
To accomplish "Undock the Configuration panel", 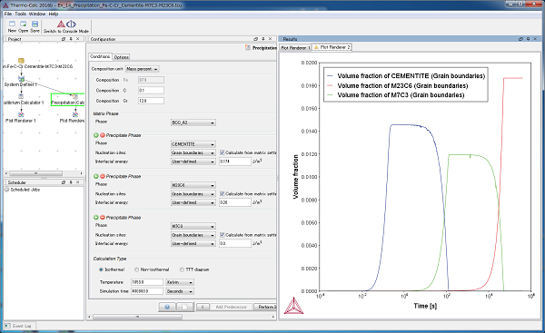I will coord(256,39).
